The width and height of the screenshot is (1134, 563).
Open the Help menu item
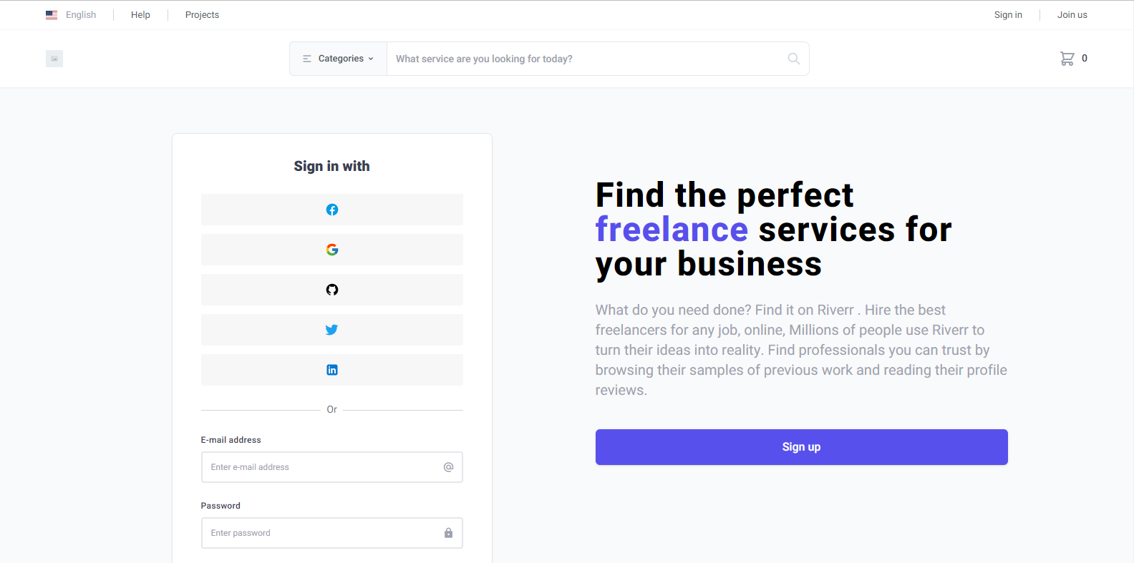coord(140,15)
